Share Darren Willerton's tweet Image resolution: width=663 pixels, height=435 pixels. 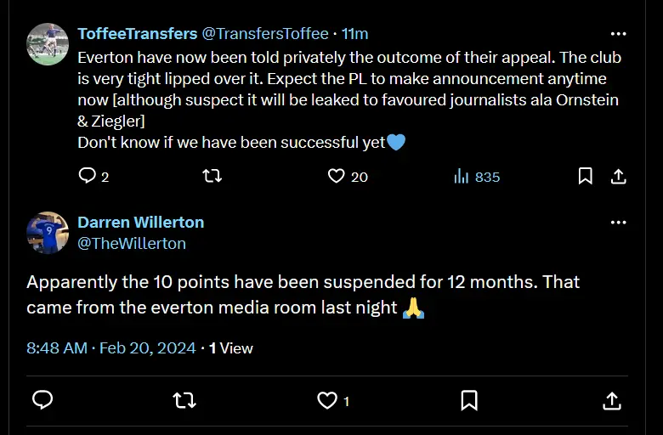coord(610,399)
